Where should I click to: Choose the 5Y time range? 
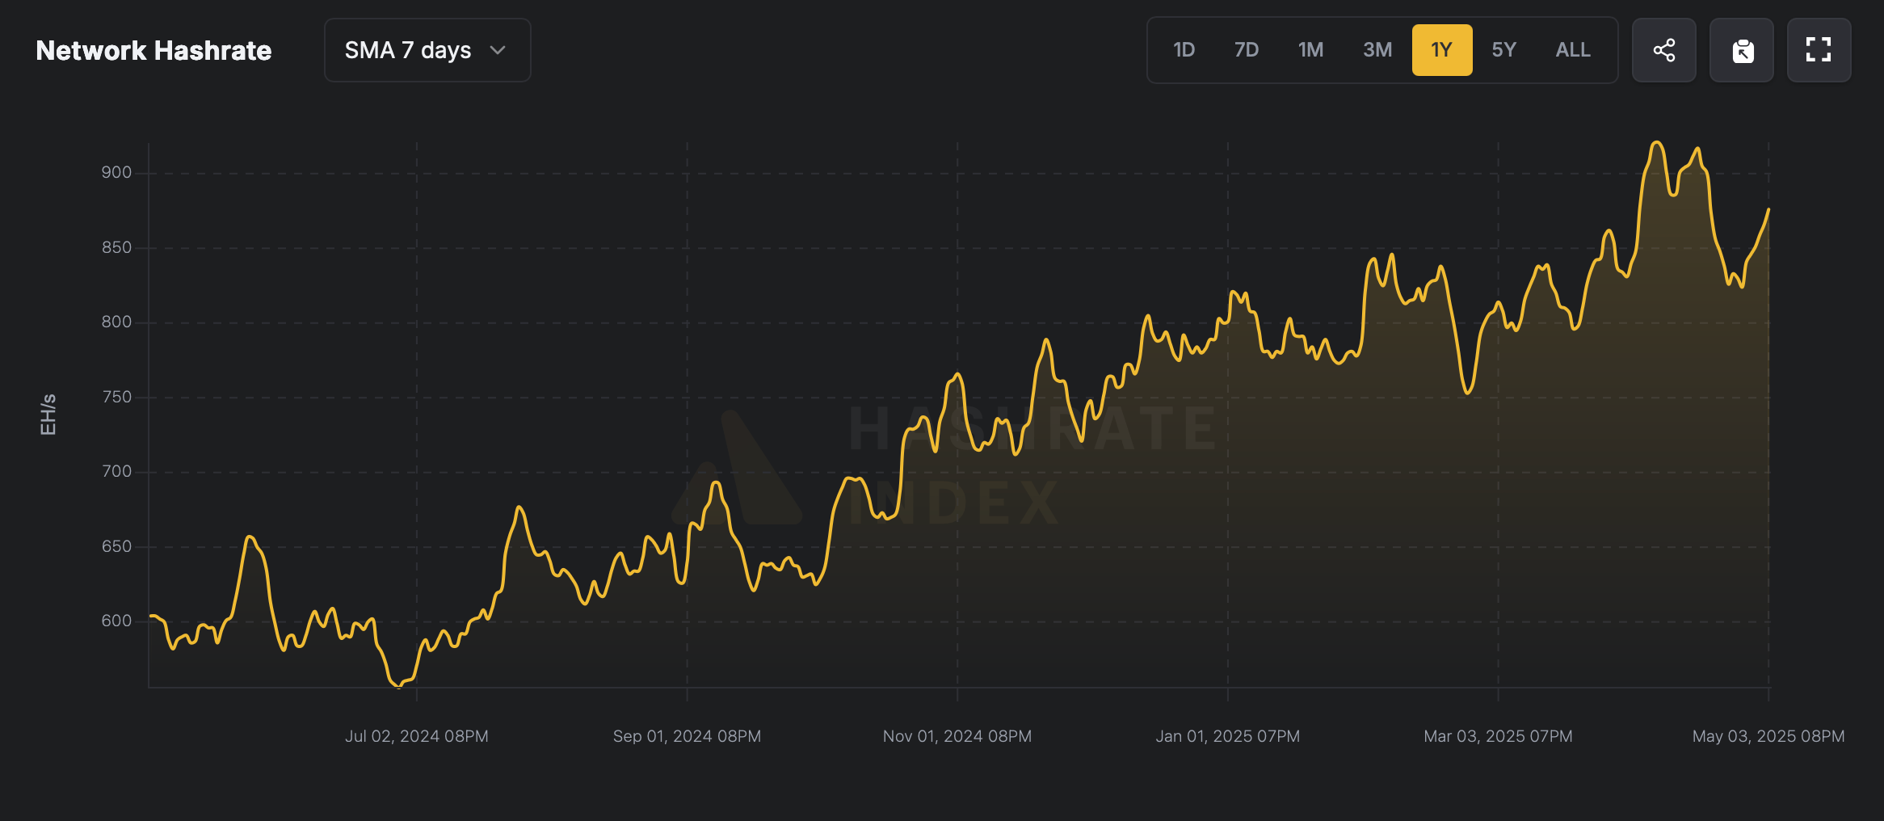(x=1503, y=50)
